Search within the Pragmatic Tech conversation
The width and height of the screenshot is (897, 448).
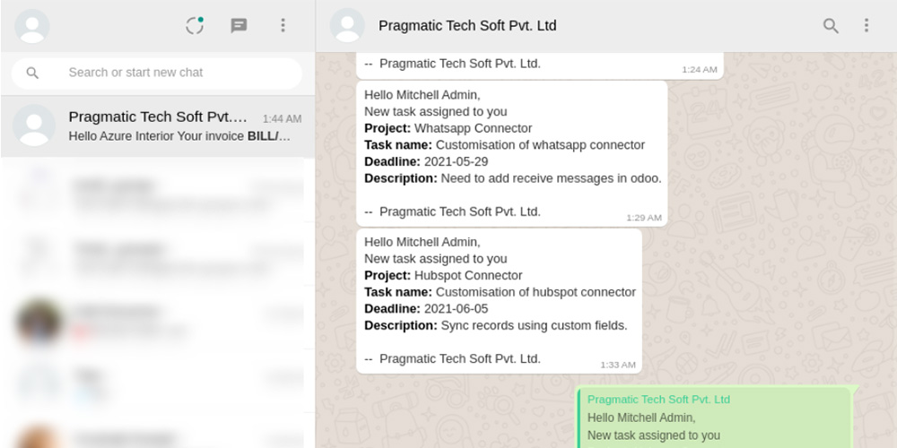(831, 26)
